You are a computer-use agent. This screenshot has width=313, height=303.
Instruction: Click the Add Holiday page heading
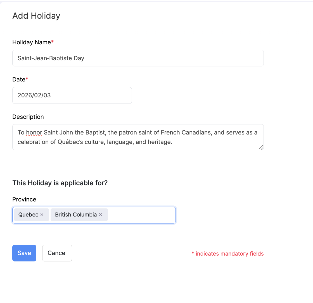(36, 16)
